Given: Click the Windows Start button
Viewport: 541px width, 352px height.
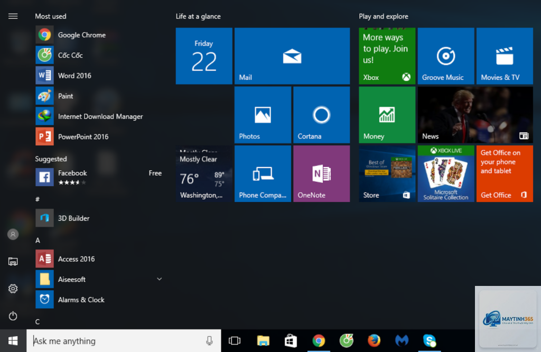Looking at the screenshot, I should click(x=13, y=341).
